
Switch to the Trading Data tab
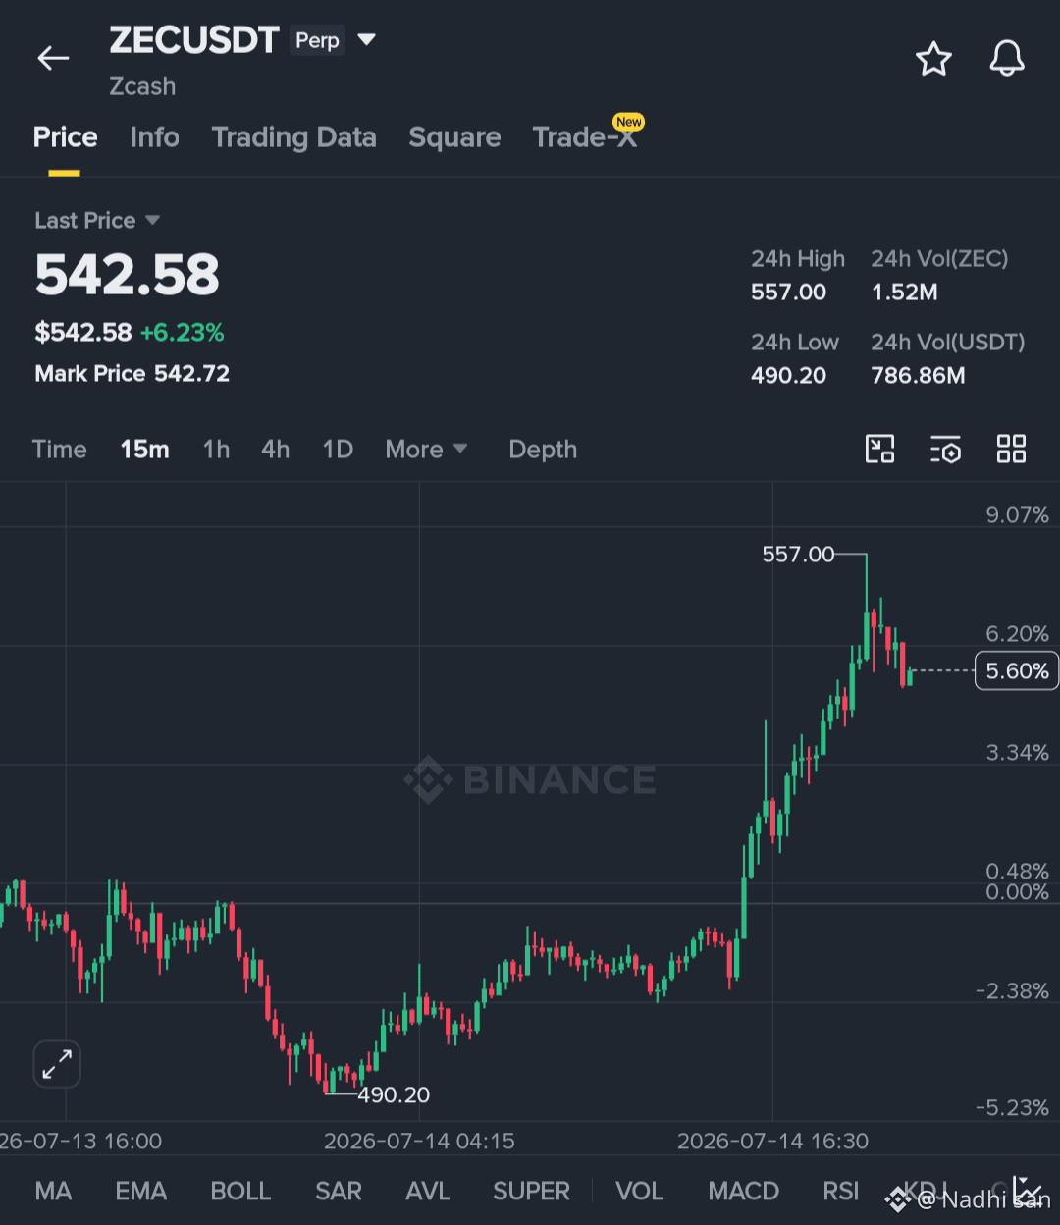point(294,137)
